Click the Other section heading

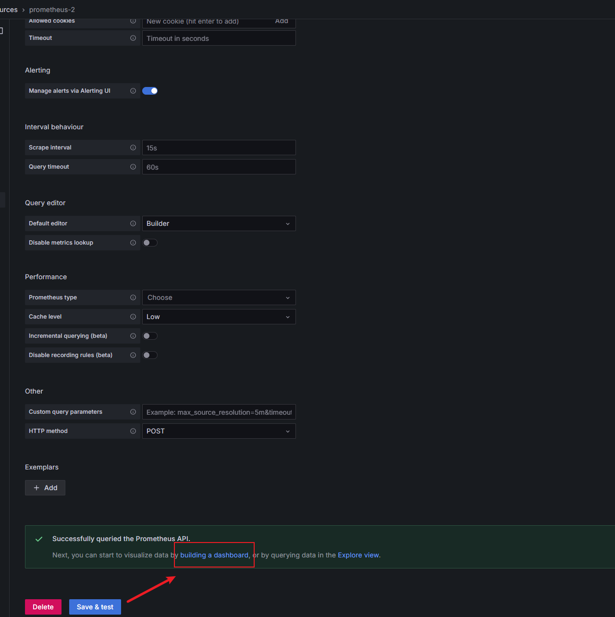pyautogui.click(x=34, y=391)
